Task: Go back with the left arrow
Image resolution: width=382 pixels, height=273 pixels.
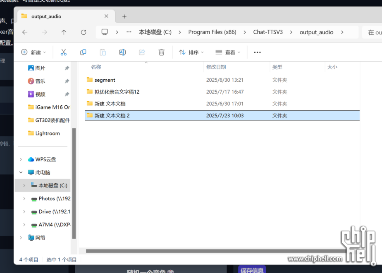Action: click(25, 32)
